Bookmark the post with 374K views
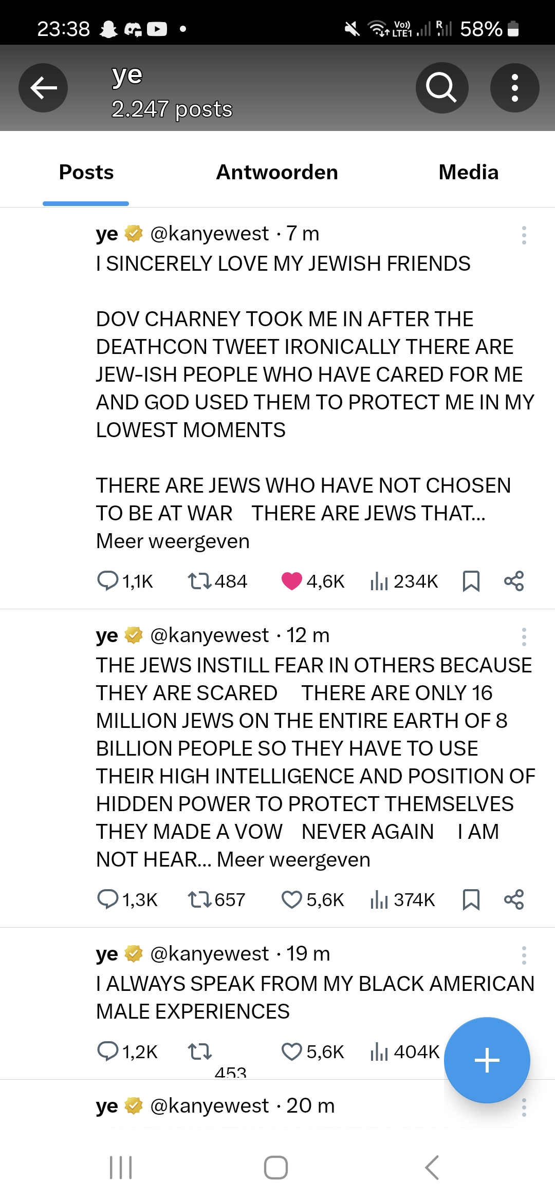The height and width of the screenshot is (1202, 555). [472, 899]
